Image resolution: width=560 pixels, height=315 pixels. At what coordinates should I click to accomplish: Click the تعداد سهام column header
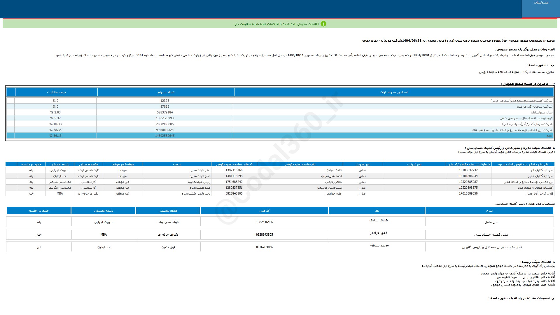coord(166,92)
